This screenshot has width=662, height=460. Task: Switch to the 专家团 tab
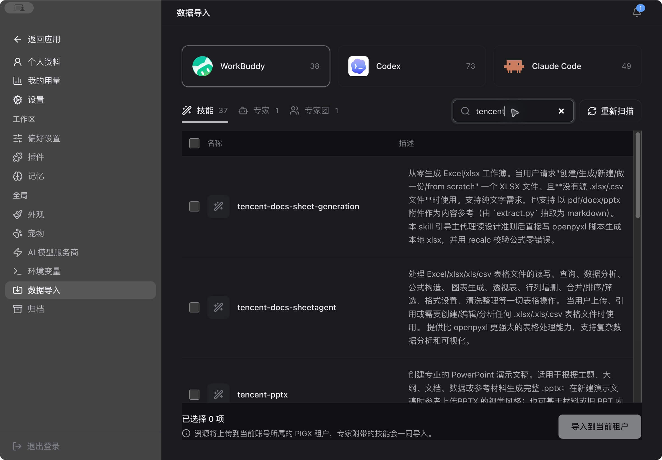pos(314,111)
